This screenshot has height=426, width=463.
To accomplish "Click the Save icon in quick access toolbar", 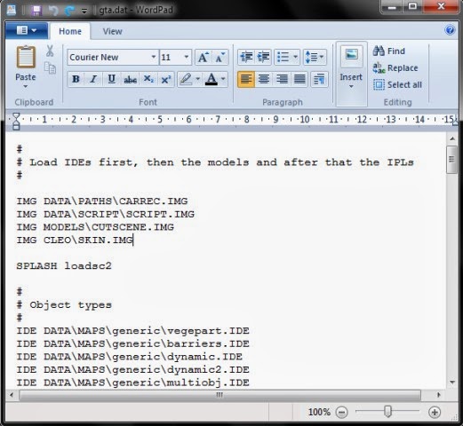I will [x=36, y=11].
